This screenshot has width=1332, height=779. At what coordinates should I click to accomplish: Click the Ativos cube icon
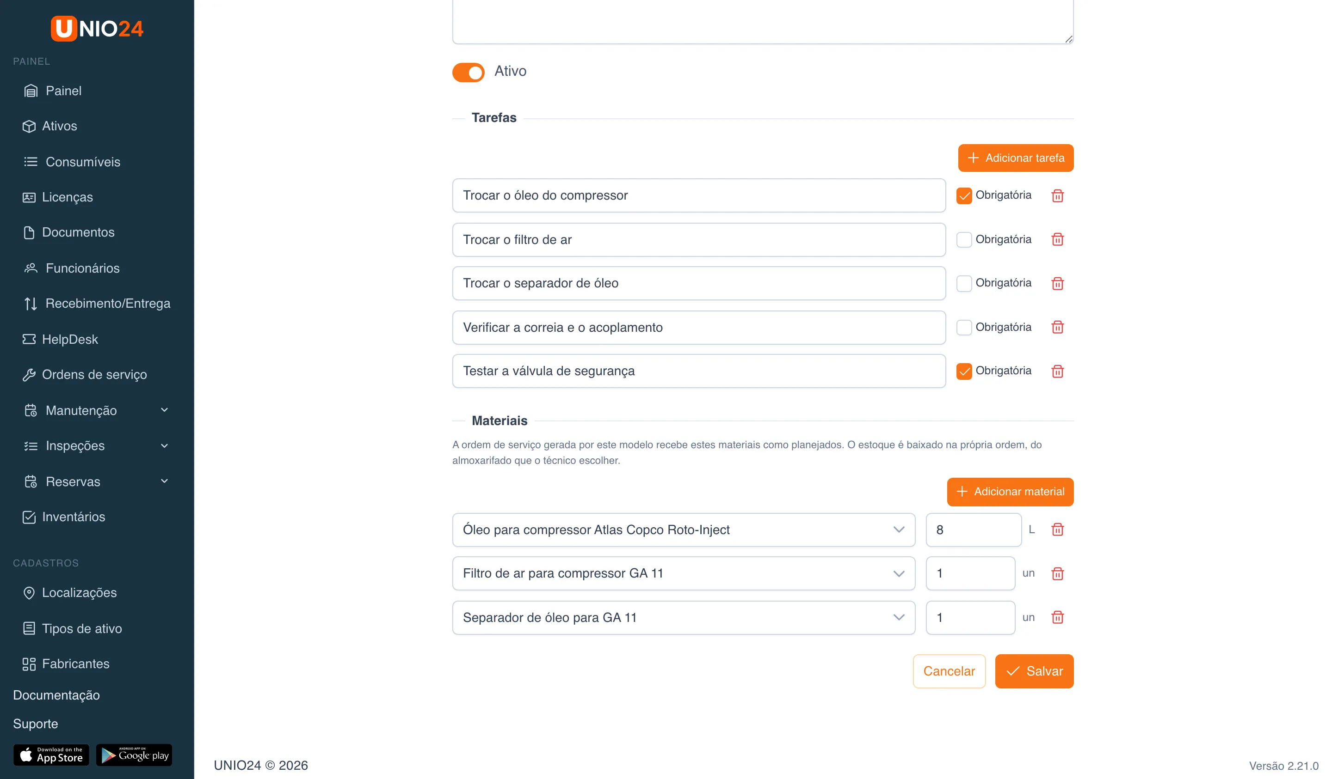point(29,126)
